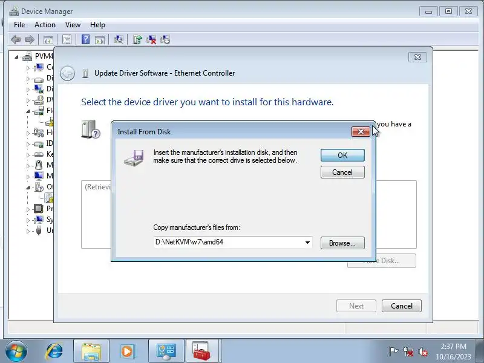This screenshot has height=363, width=484.
Task: Click the taskbar clock showing 2:37 PM
Action: coord(453,352)
